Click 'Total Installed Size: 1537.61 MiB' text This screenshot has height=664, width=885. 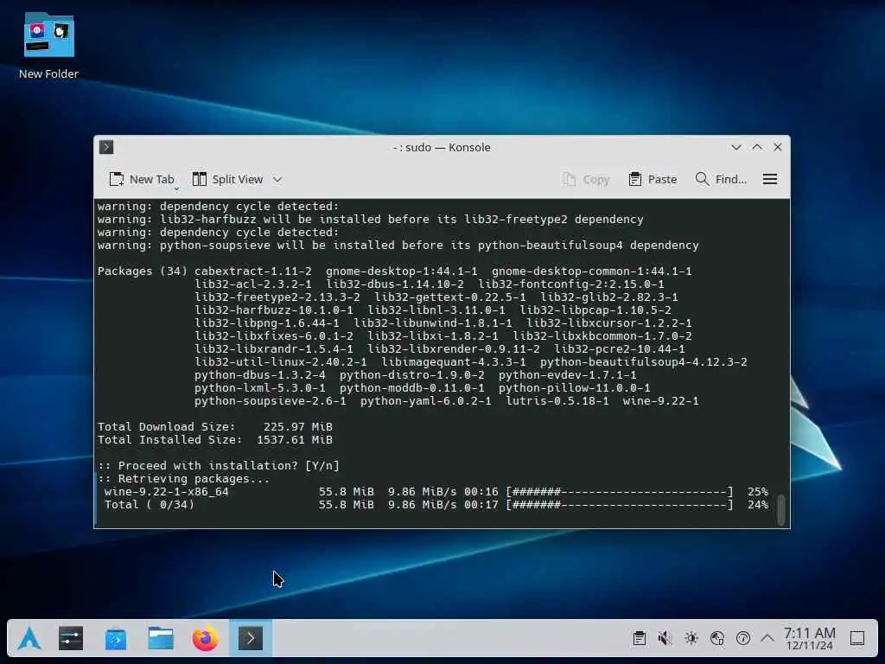(x=215, y=440)
